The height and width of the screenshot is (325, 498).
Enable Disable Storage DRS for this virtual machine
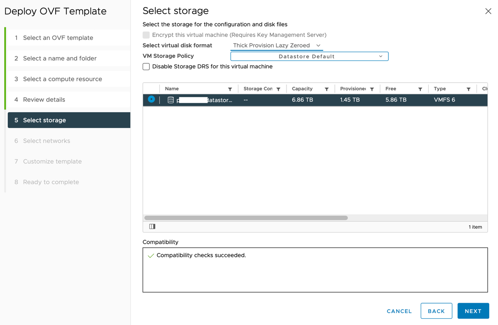(x=146, y=66)
